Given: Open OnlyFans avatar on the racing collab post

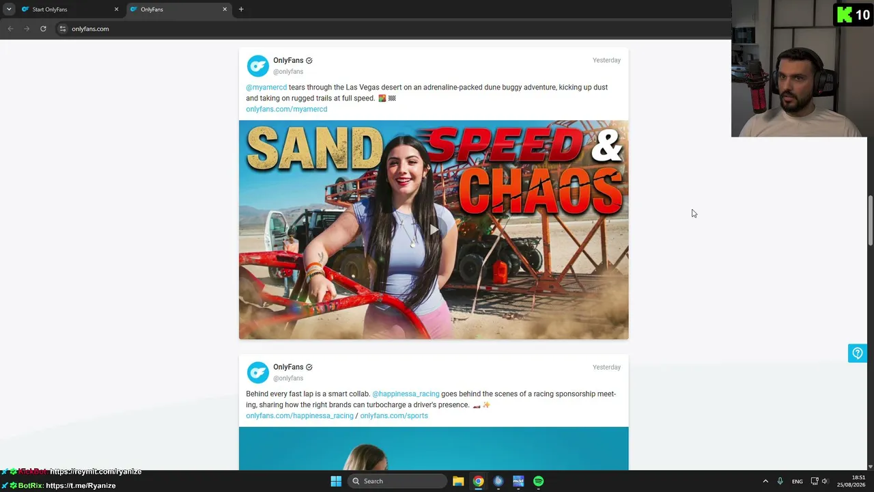Looking at the screenshot, I should [257, 372].
